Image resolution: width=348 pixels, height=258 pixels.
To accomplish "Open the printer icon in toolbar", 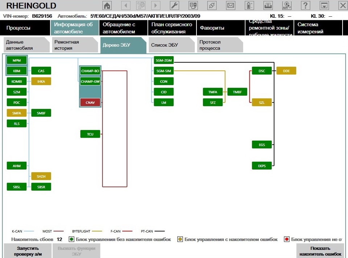I will (268, 5).
